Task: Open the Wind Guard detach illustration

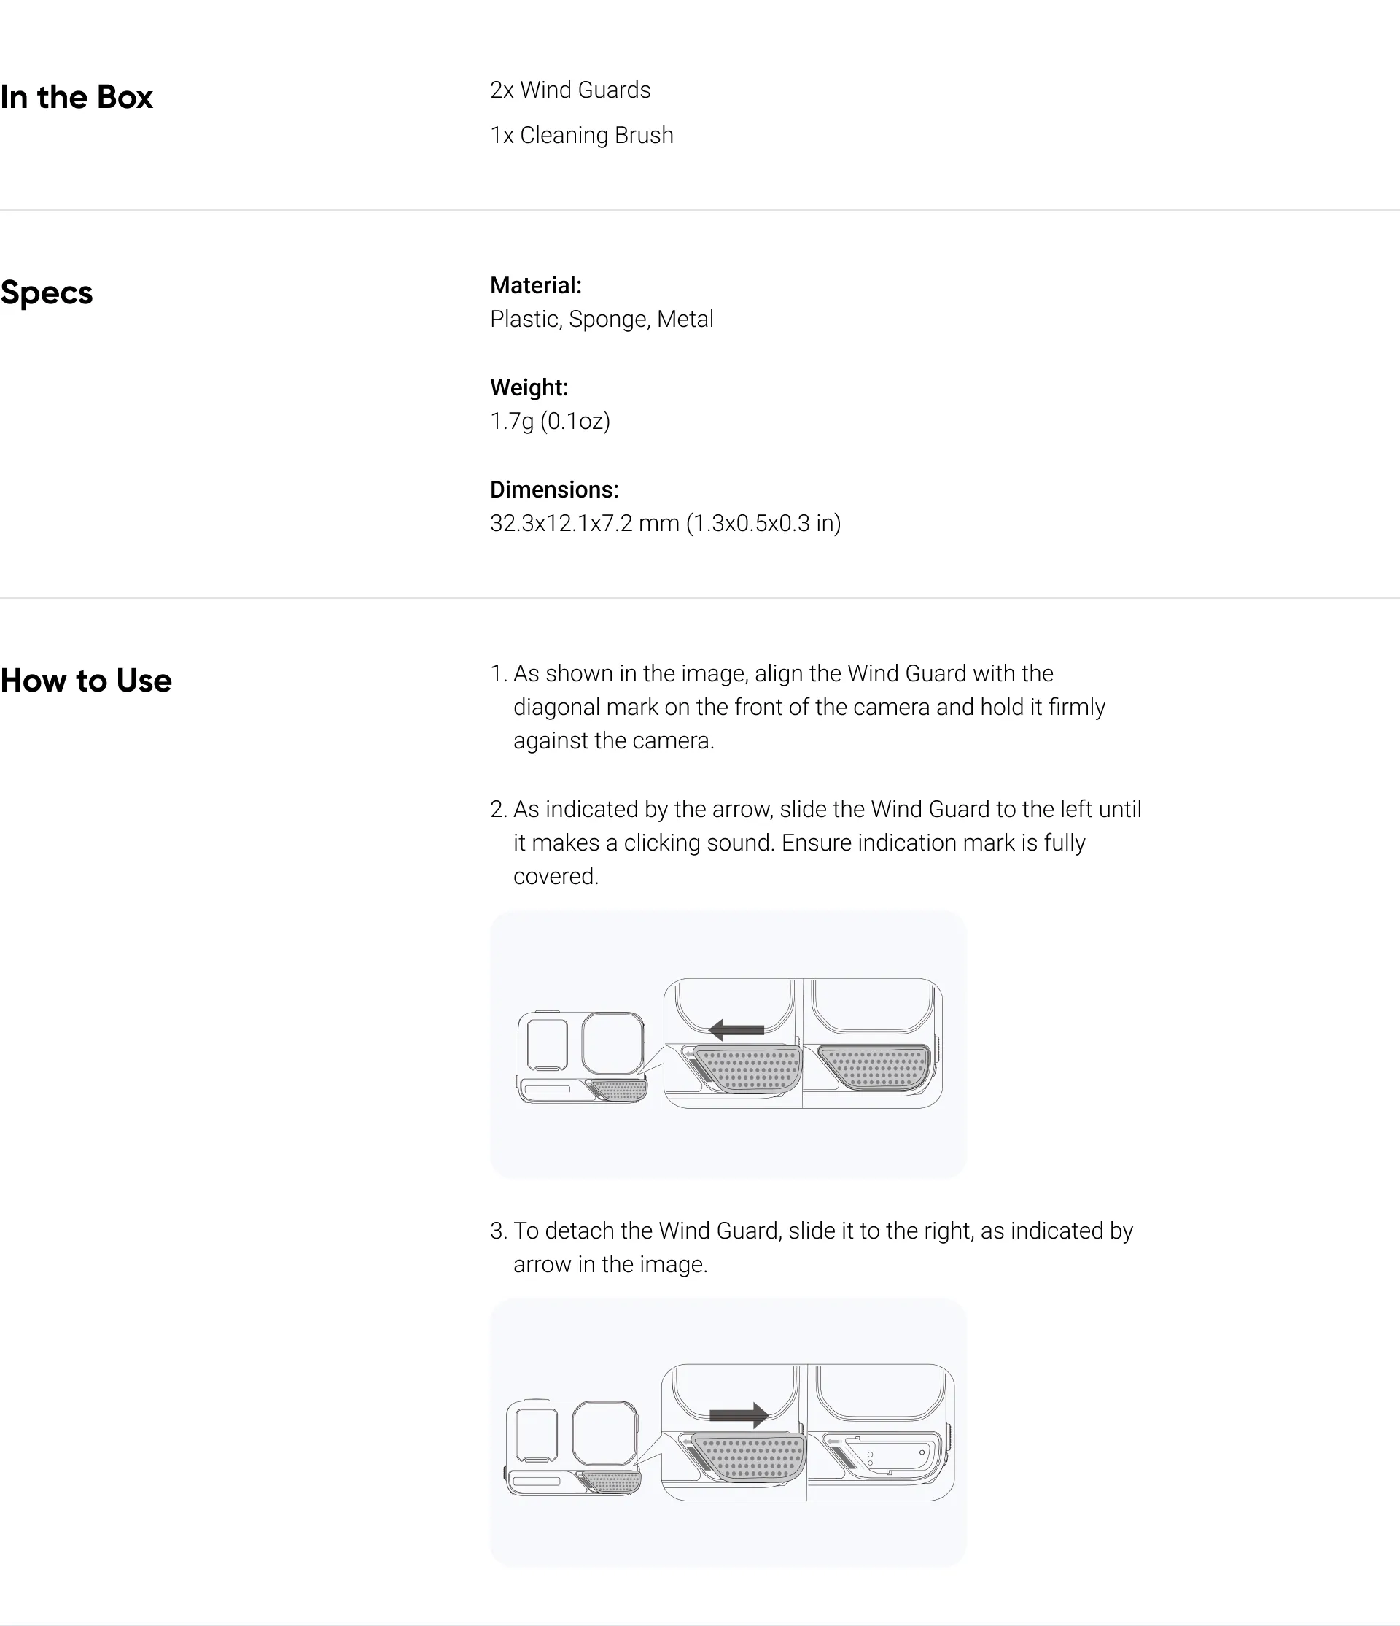Action: [728, 1432]
